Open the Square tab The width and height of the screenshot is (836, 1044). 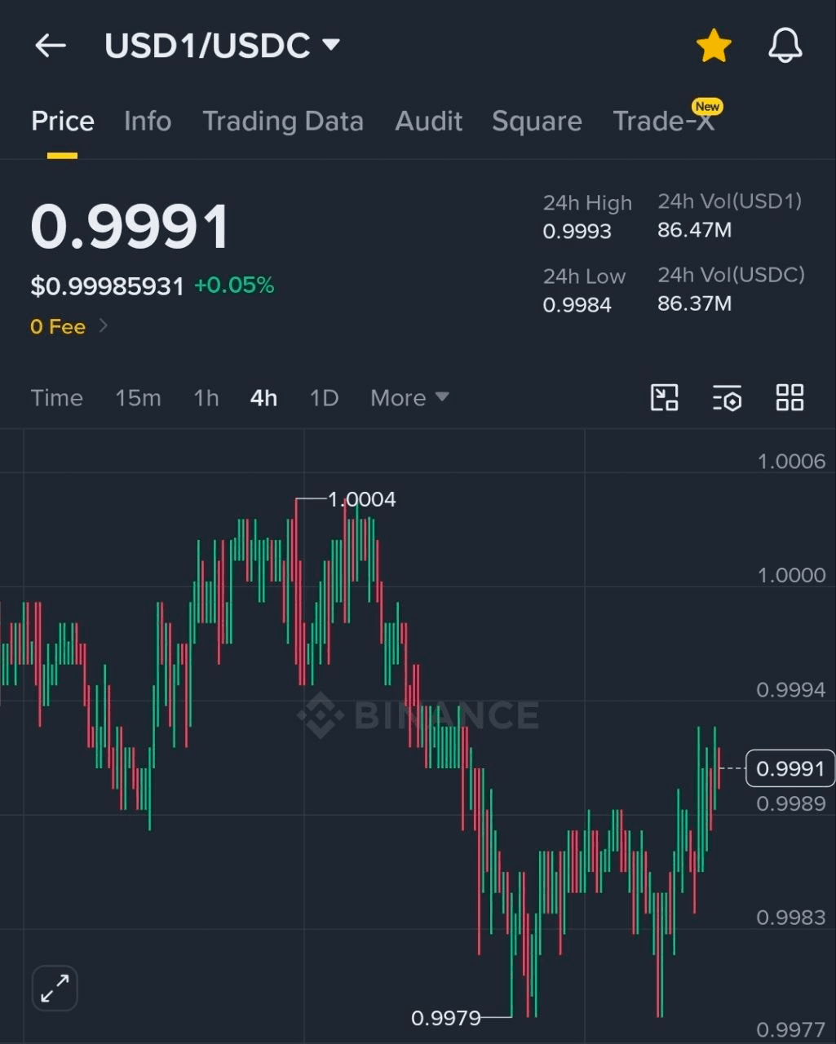[x=537, y=122]
